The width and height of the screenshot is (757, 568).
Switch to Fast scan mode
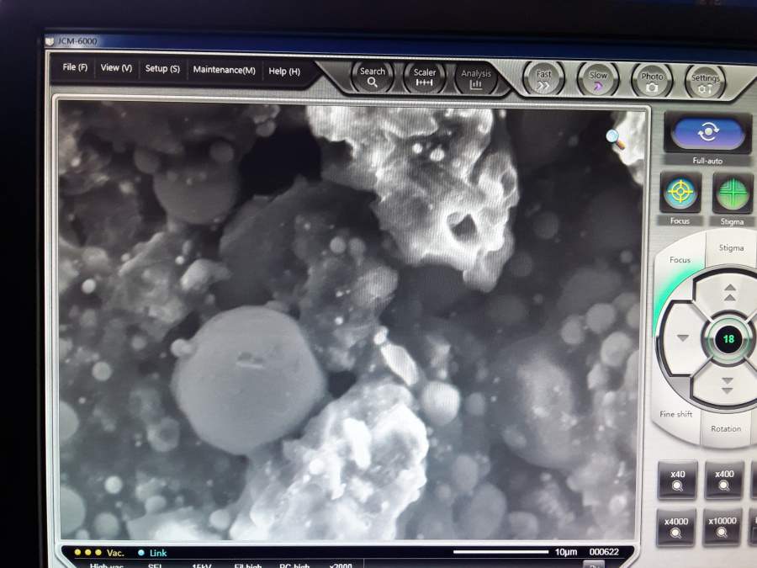point(544,80)
